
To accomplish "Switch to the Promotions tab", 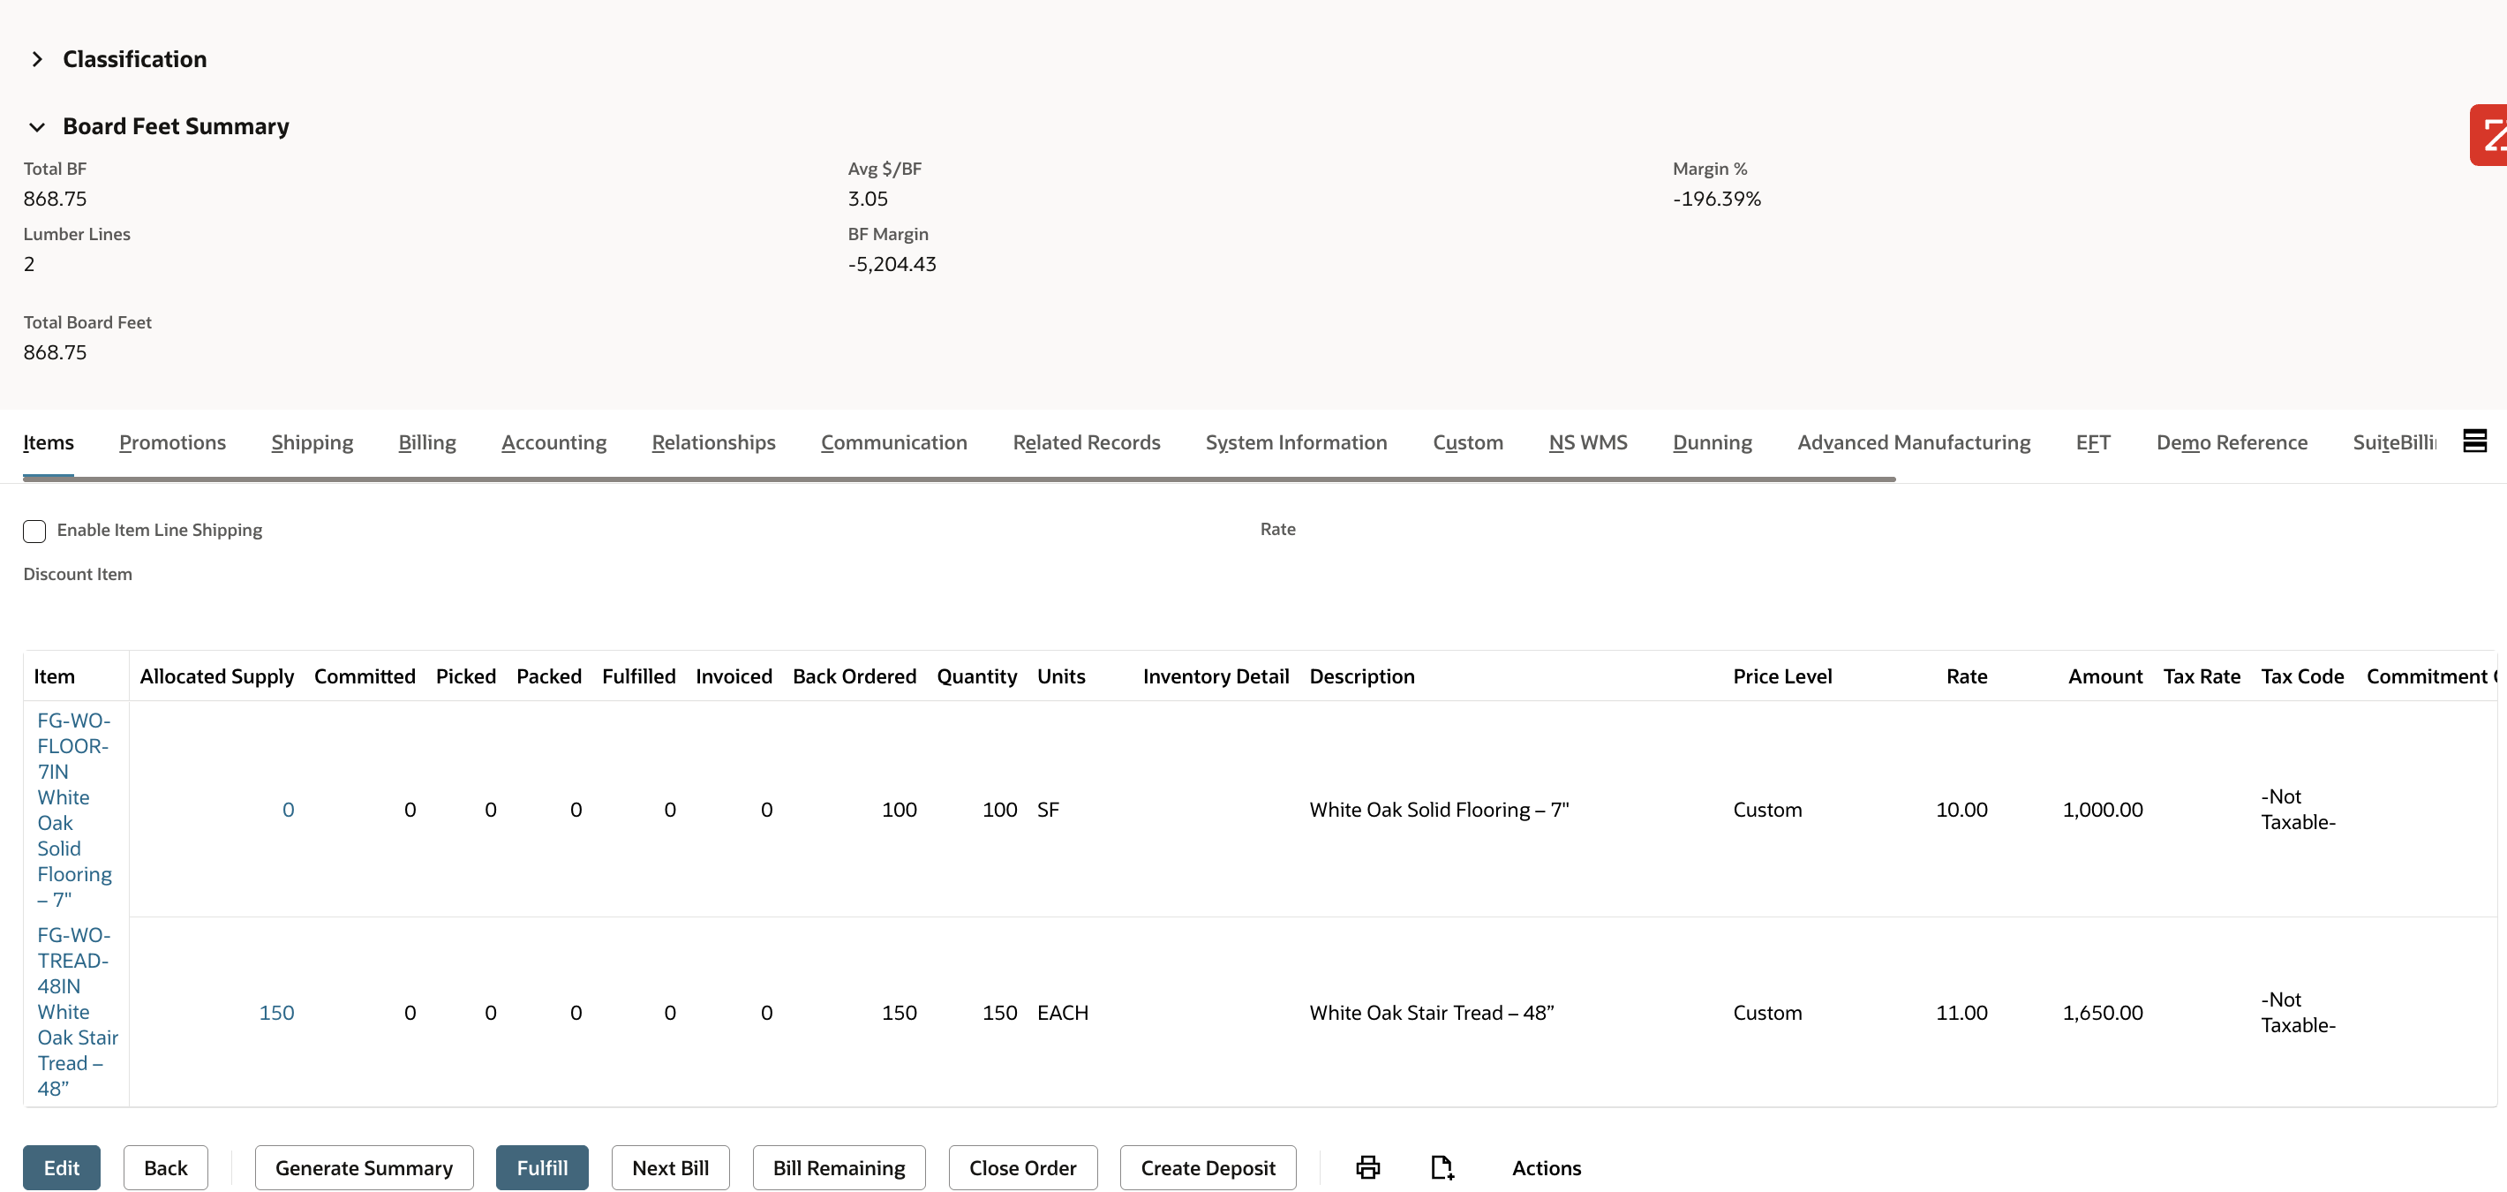I will (x=172, y=442).
